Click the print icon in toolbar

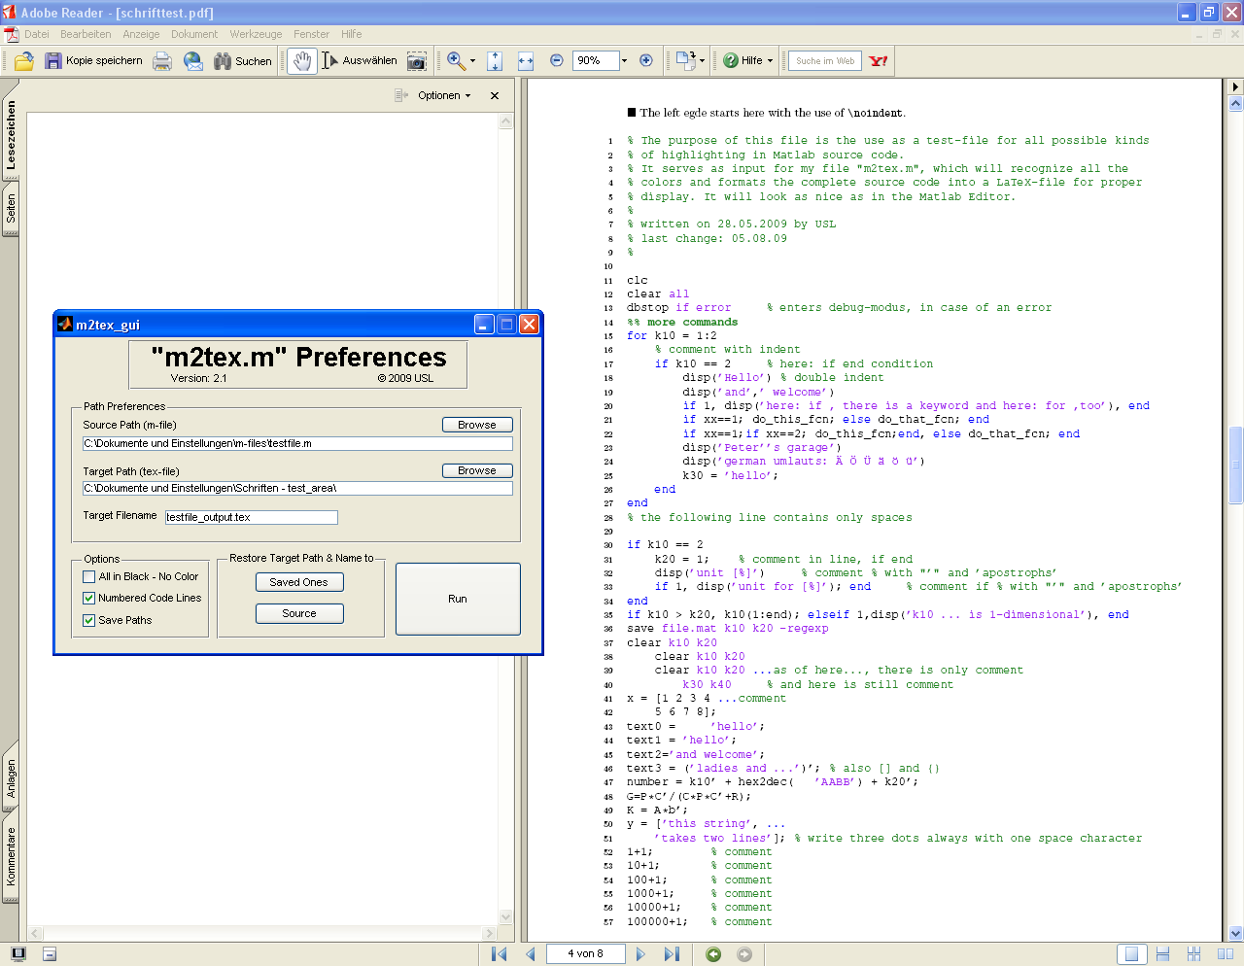click(x=162, y=60)
